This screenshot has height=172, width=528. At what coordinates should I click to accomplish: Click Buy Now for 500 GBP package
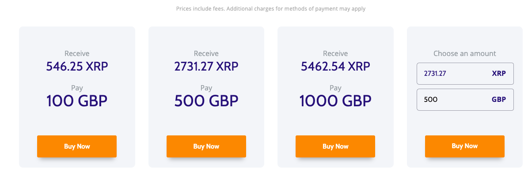click(206, 146)
